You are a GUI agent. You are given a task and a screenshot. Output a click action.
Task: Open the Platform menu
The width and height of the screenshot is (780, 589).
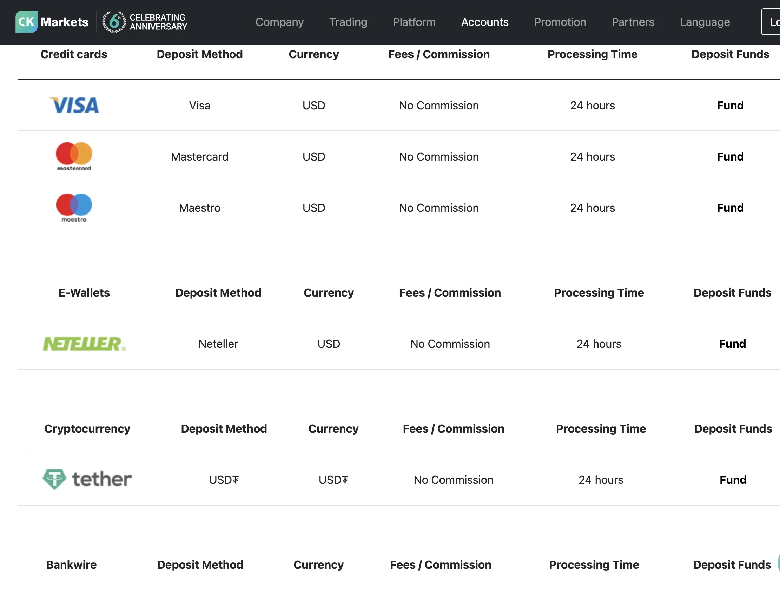414,22
